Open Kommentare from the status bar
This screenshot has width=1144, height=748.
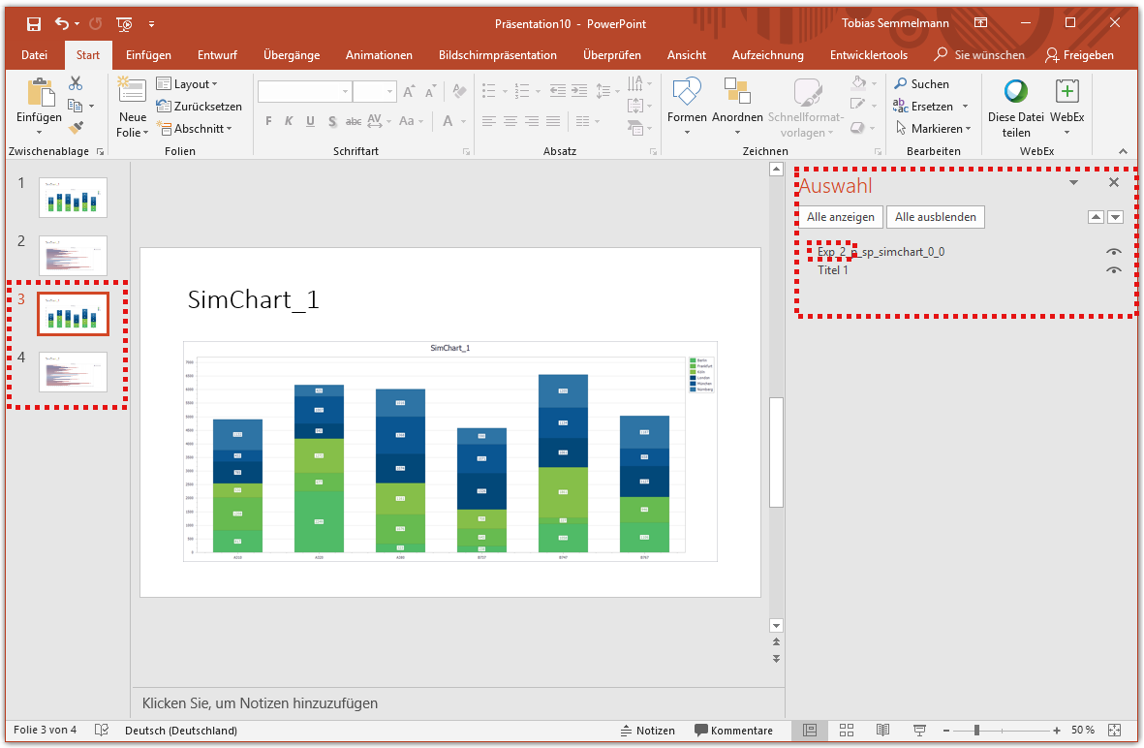(733, 731)
